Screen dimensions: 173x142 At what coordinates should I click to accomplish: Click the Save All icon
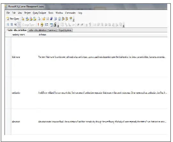click(51, 19)
